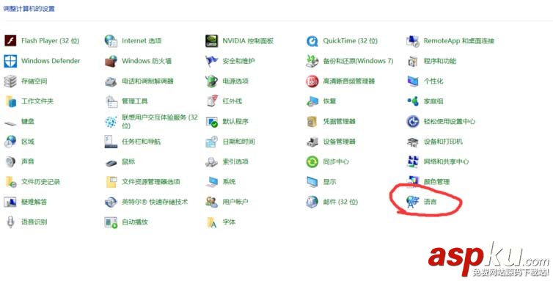Select the 设备和打印机 link
The width and height of the screenshot is (553, 281).
click(x=443, y=142)
